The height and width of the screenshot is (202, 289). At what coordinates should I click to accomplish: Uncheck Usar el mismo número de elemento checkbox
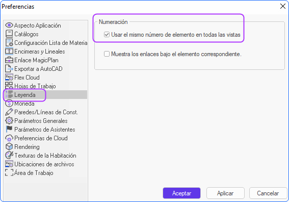coord(107,35)
